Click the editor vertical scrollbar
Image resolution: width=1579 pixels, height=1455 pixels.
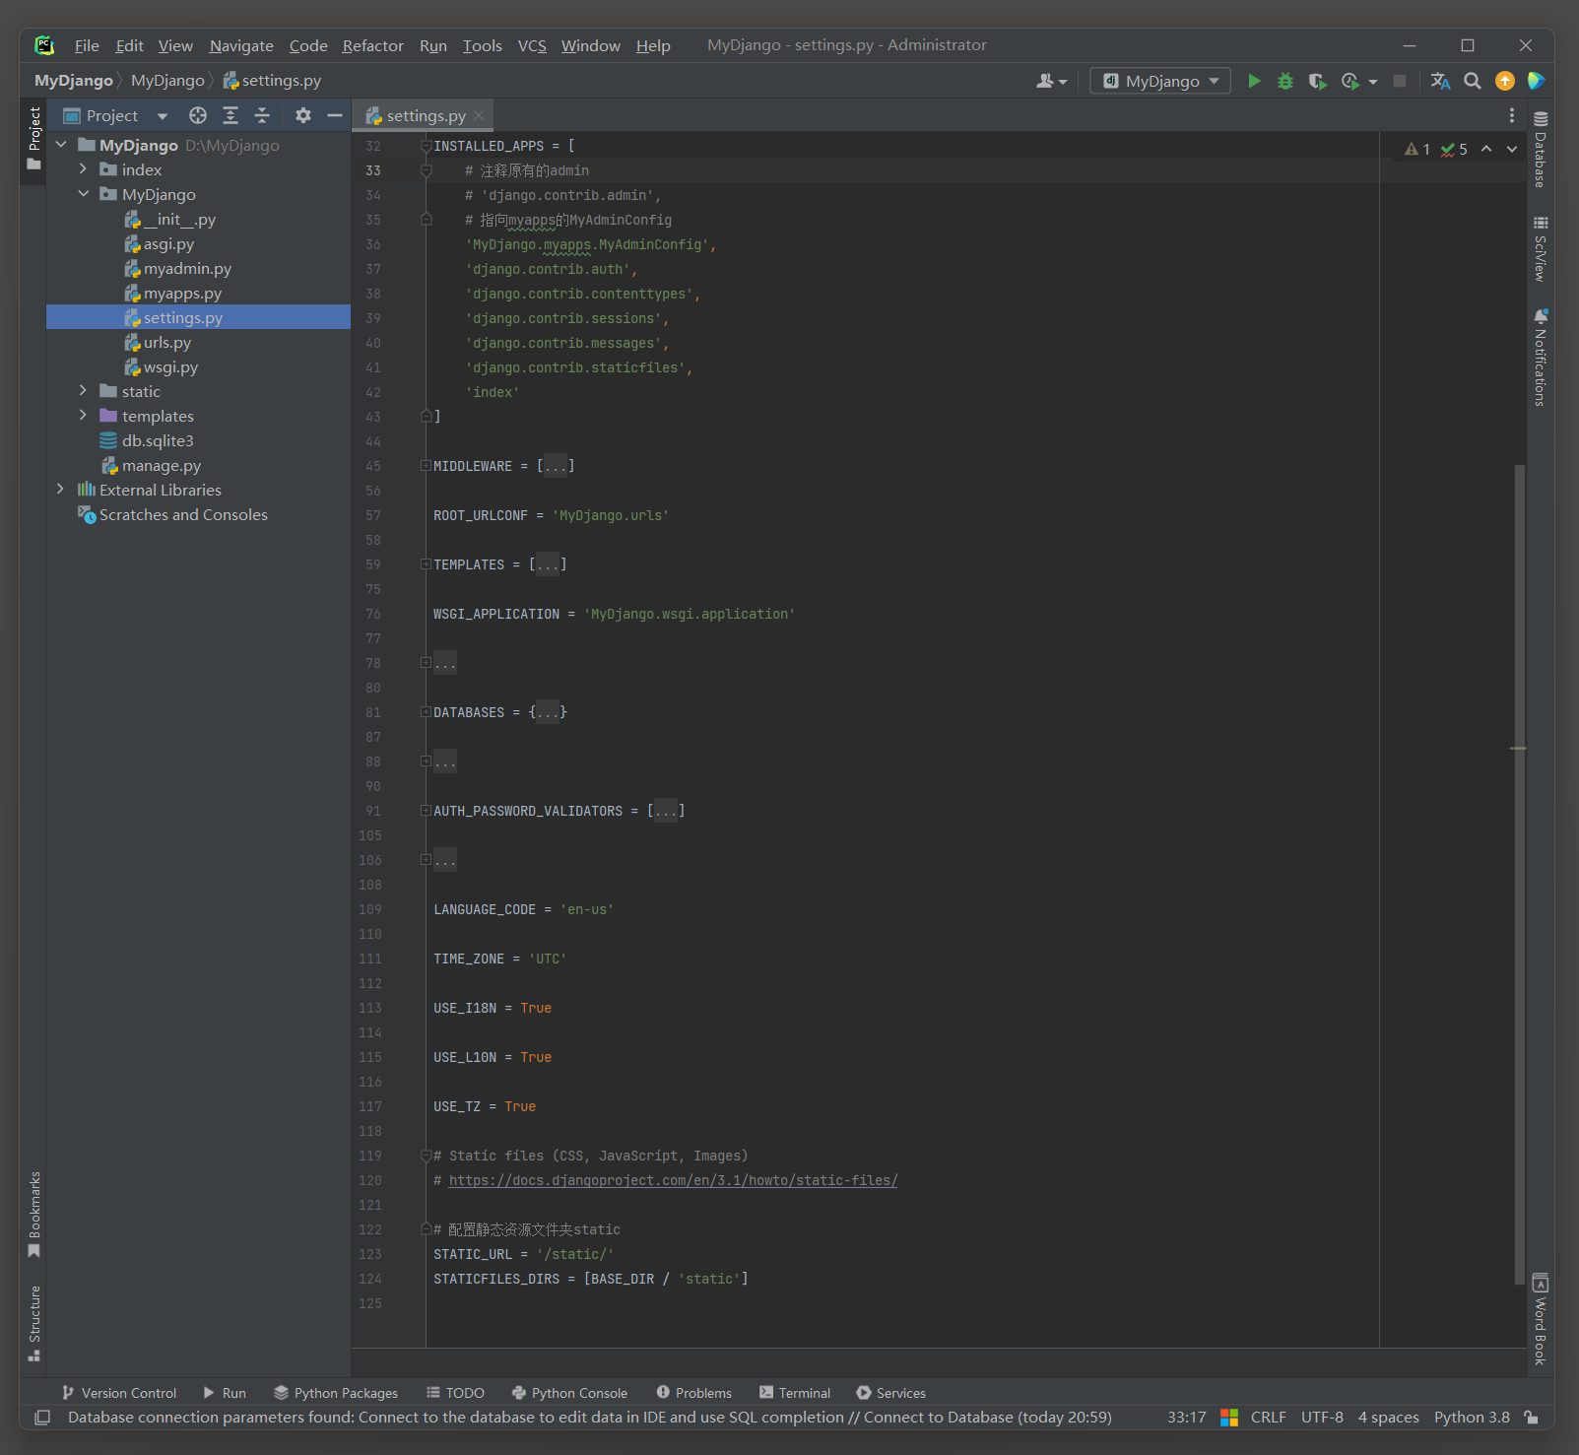tap(1519, 873)
